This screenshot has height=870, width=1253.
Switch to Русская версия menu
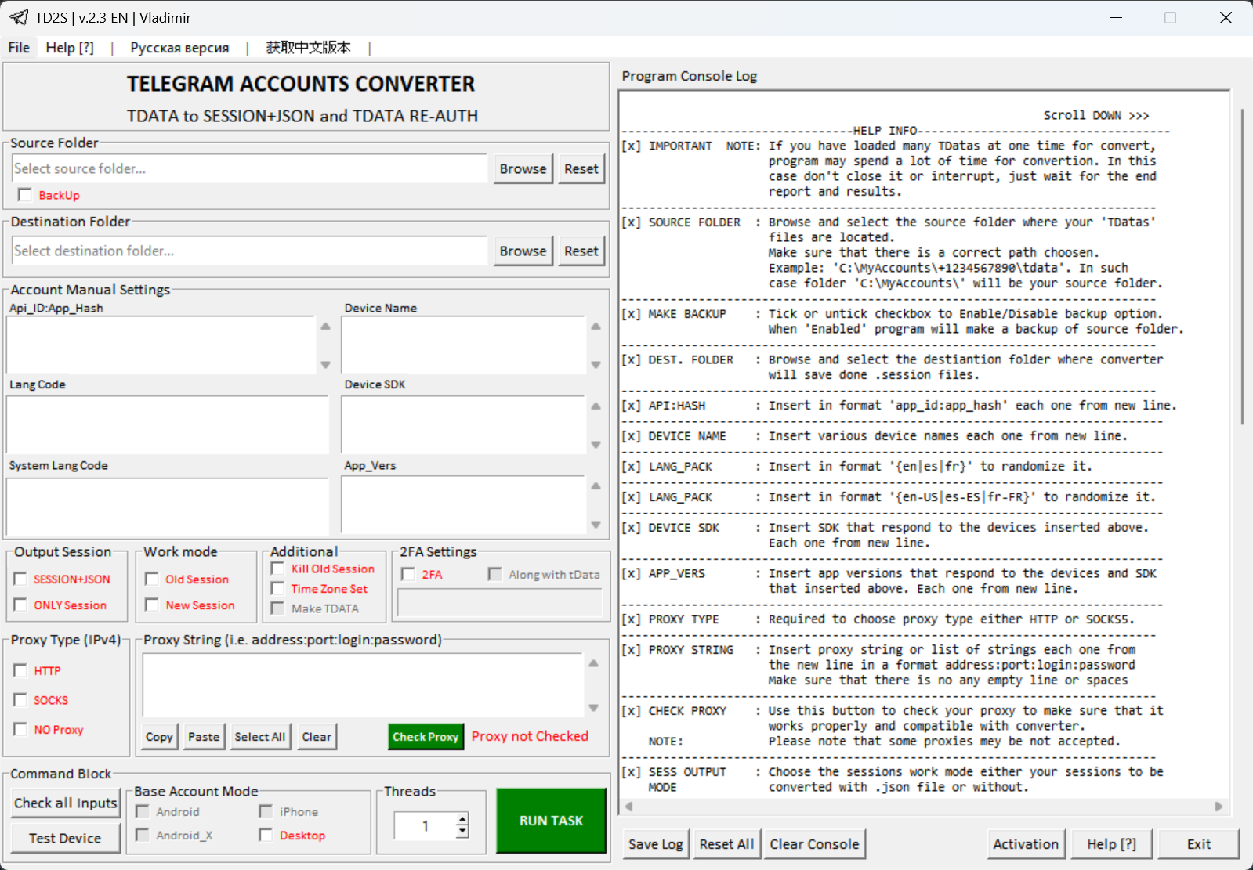pos(179,48)
